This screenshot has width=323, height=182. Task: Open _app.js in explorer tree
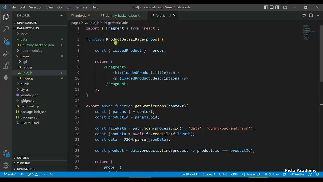tap(40, 67)
